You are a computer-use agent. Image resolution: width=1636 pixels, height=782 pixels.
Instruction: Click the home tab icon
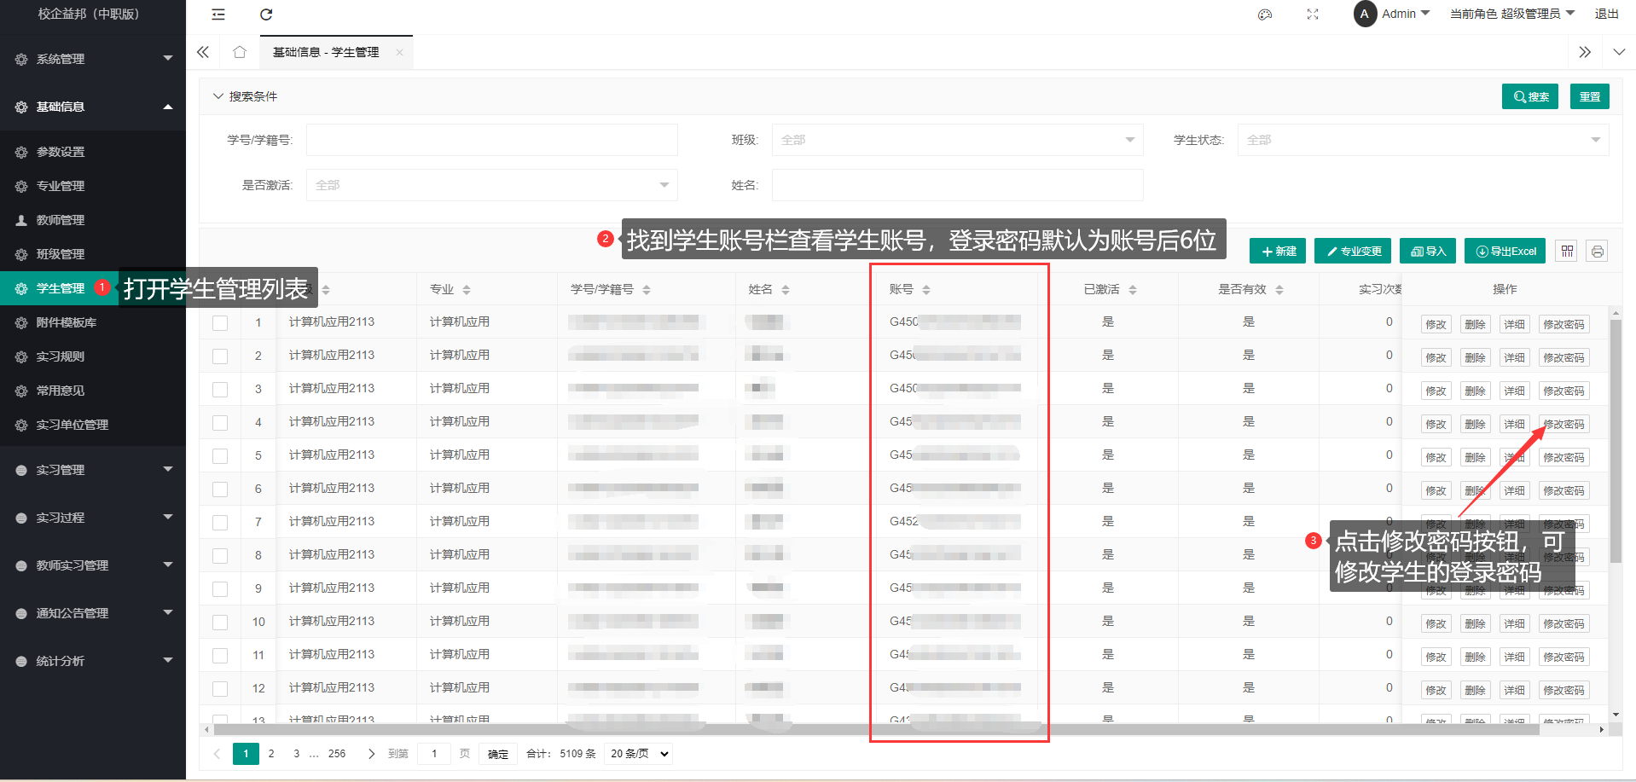pos(240,52)
